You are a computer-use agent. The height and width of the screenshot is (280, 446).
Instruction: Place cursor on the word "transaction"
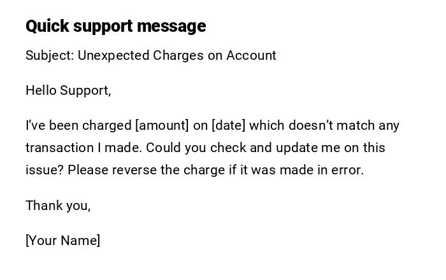(x=59, y=148)
